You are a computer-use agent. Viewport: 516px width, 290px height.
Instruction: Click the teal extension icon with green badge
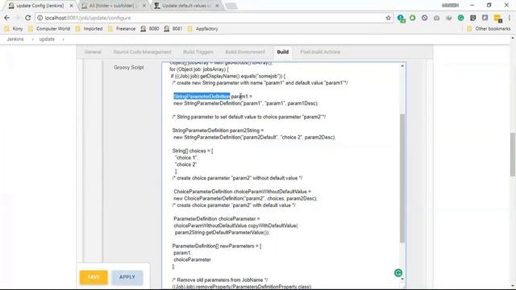pos(401,19)
